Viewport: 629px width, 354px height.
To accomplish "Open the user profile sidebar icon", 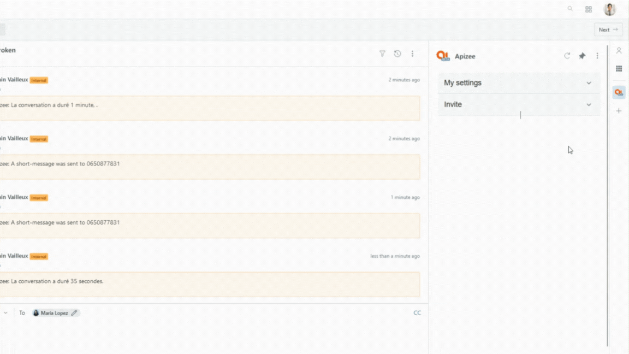I will 619,51.
